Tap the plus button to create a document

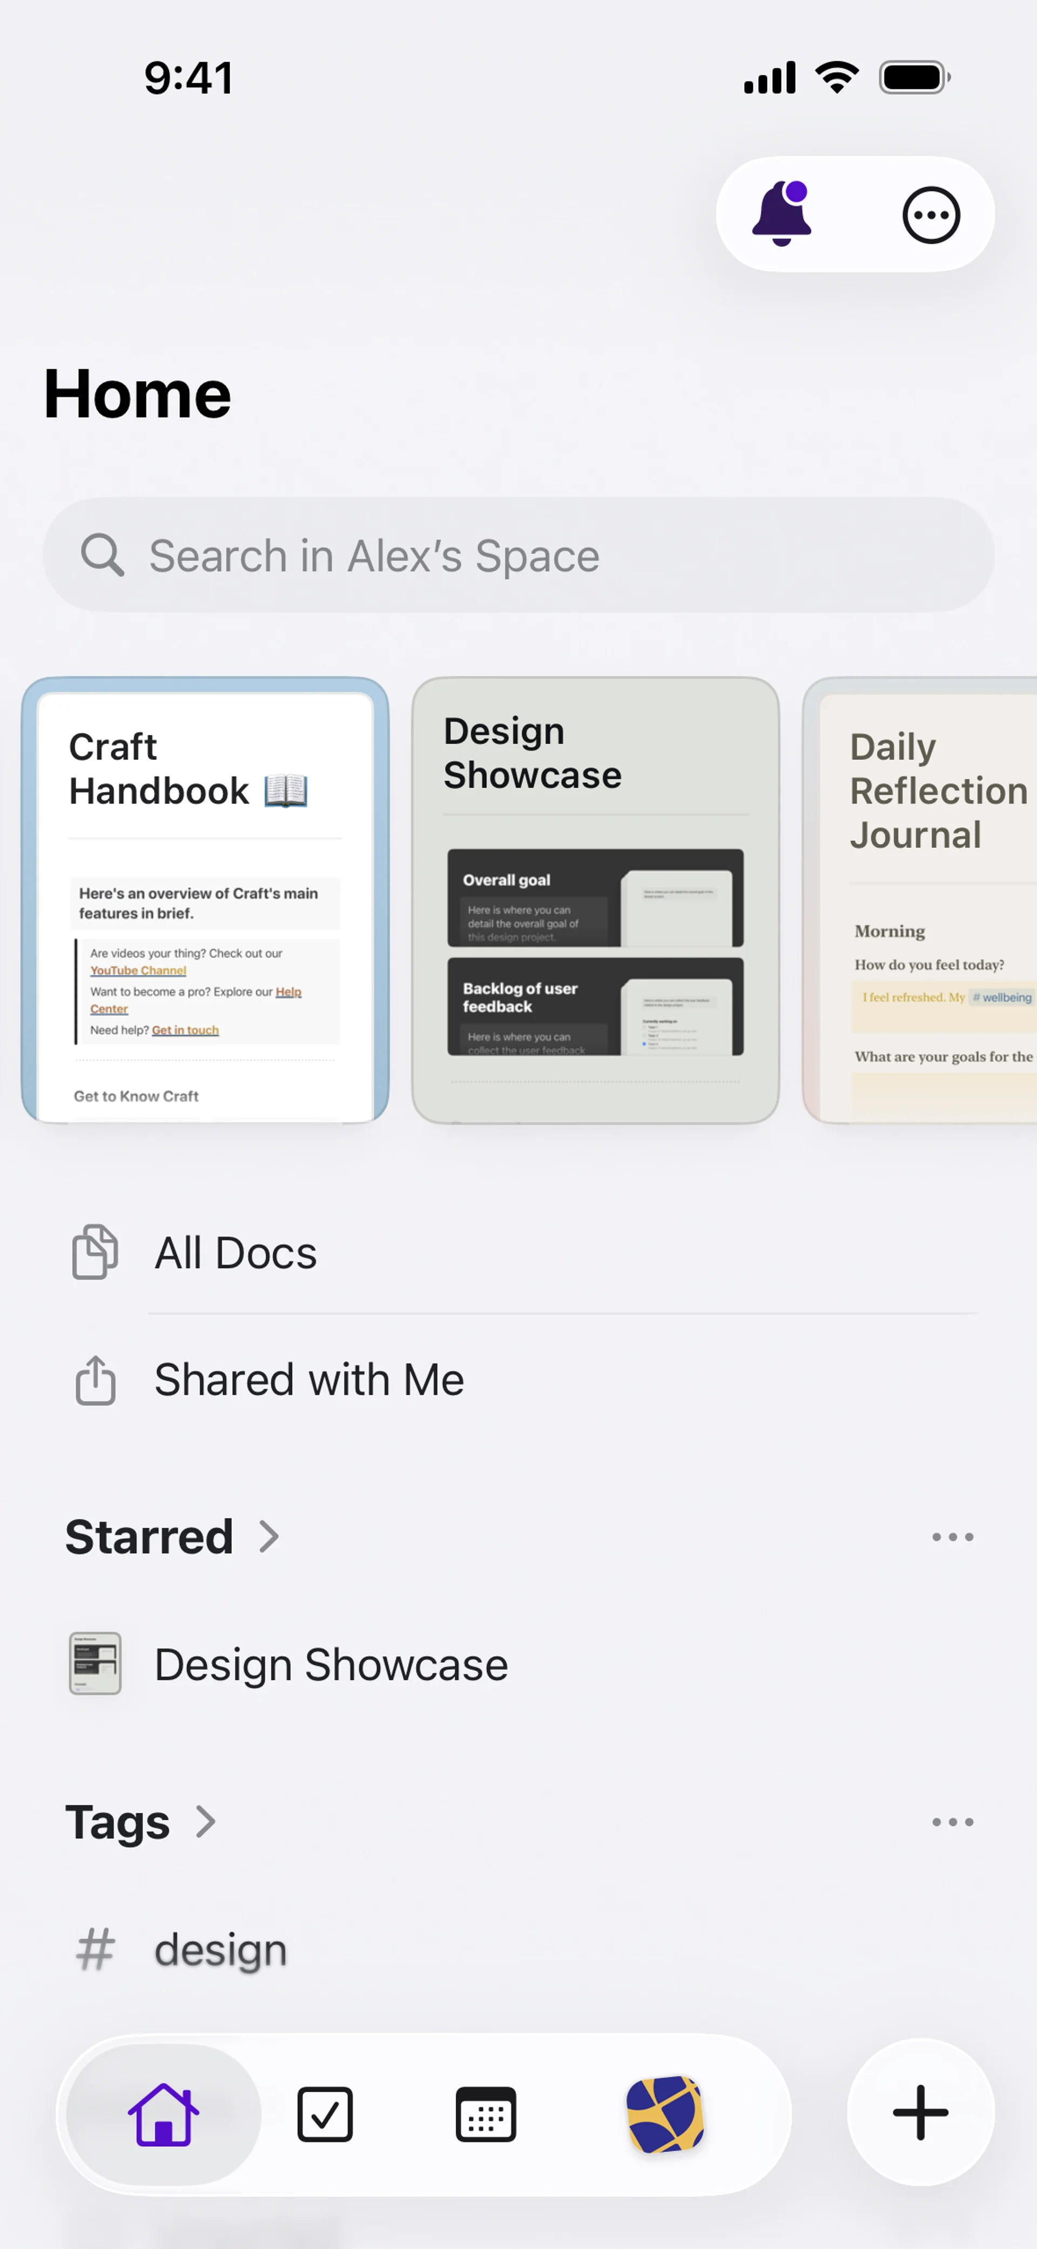pos(920,2113)
